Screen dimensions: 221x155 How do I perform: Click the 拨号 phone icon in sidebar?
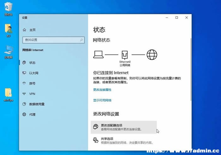coord(24,83)
